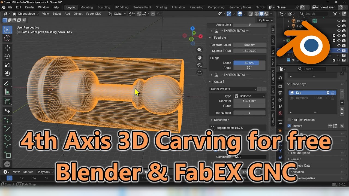Toggle viewport gizmos display
Viewport: 349px width, 196px height.
pos(229,14)
